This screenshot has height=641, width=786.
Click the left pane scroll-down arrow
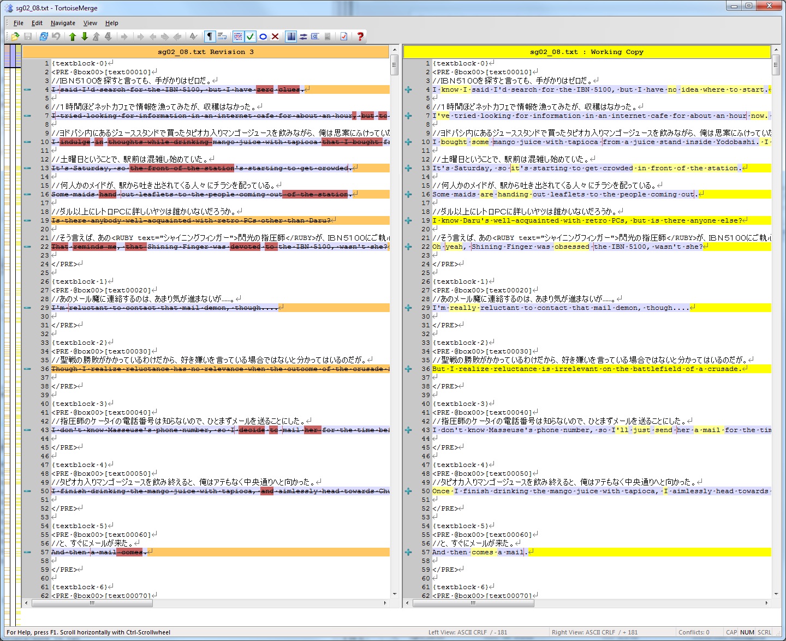pos(394,594)
